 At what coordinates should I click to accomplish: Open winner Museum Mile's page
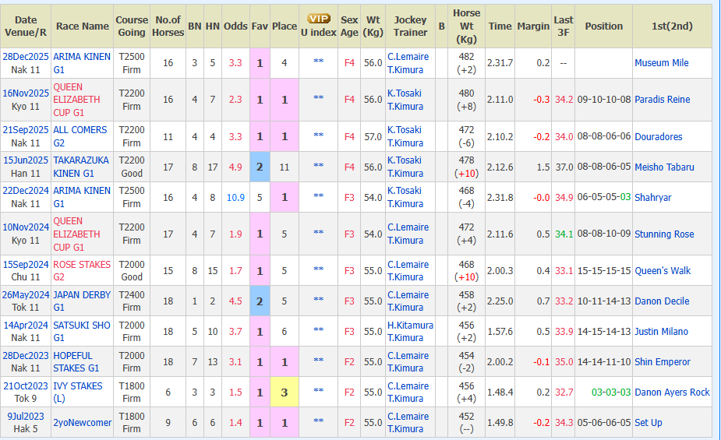click(662, 63)
